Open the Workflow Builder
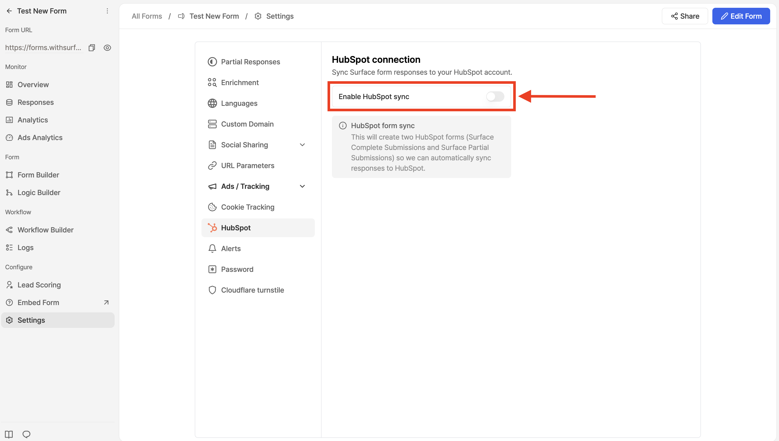 pos(45,230)
